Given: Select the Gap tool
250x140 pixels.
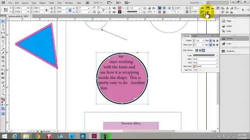Looking at the screenshot, I should pyautogui.click(x=3, y=33).
